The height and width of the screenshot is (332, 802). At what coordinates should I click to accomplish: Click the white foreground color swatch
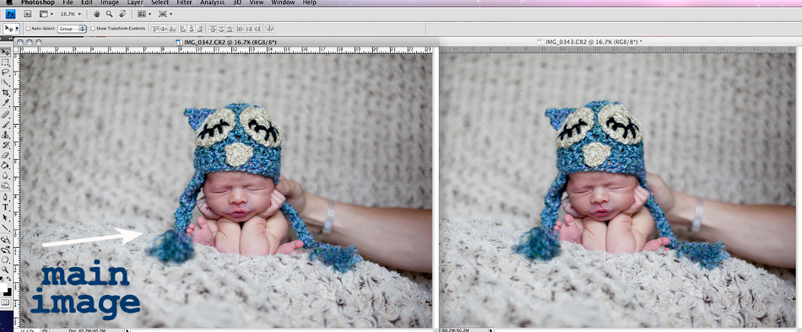tap(4, 287)
